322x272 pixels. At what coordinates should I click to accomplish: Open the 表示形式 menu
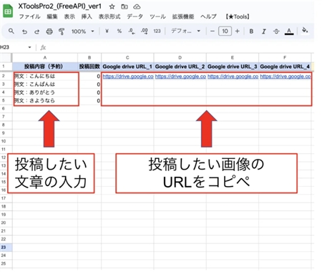(x=109, y=16)
